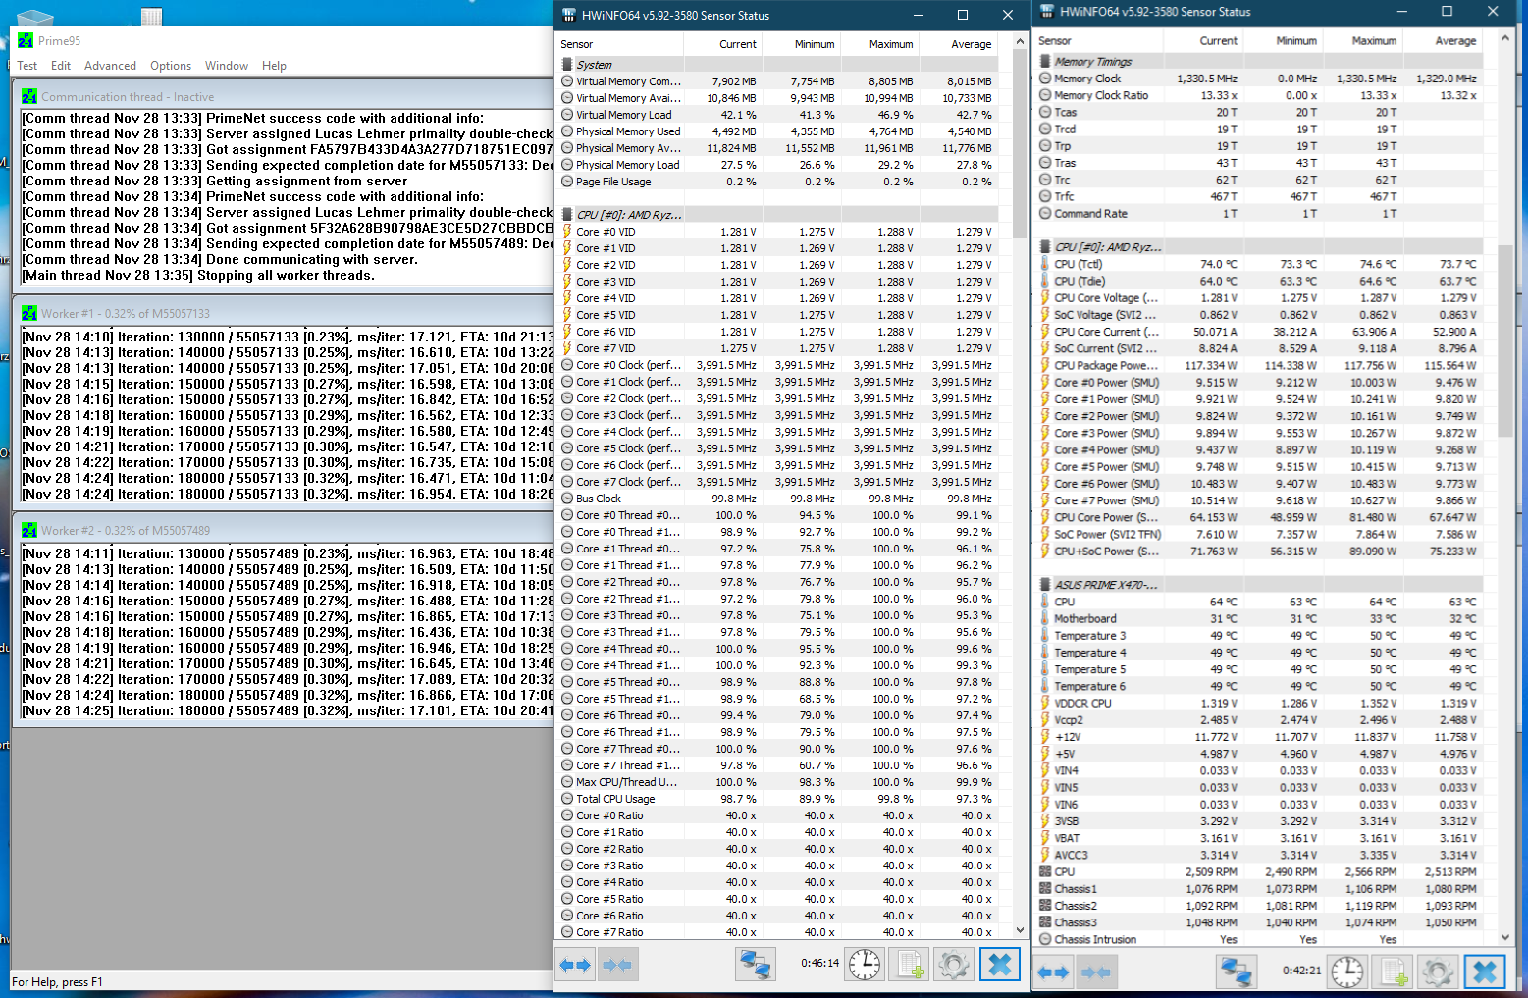Click network monitors icon in right HWiNFO window

[x=1237, y=972]
